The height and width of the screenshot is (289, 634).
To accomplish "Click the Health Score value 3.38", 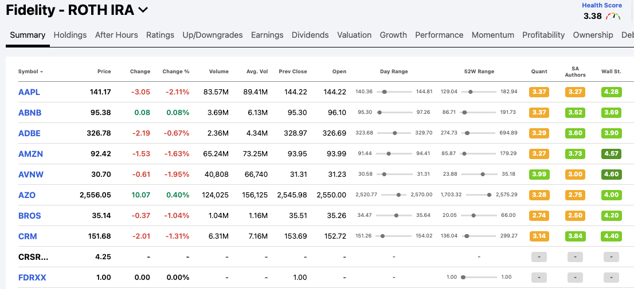I will click(592, 17).
